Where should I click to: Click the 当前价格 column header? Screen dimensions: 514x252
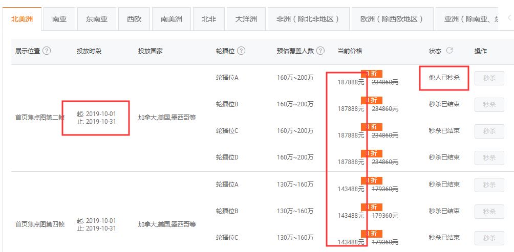(350, 51)
